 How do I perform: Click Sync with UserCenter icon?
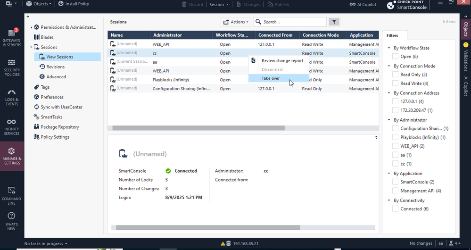pos(37,107)
